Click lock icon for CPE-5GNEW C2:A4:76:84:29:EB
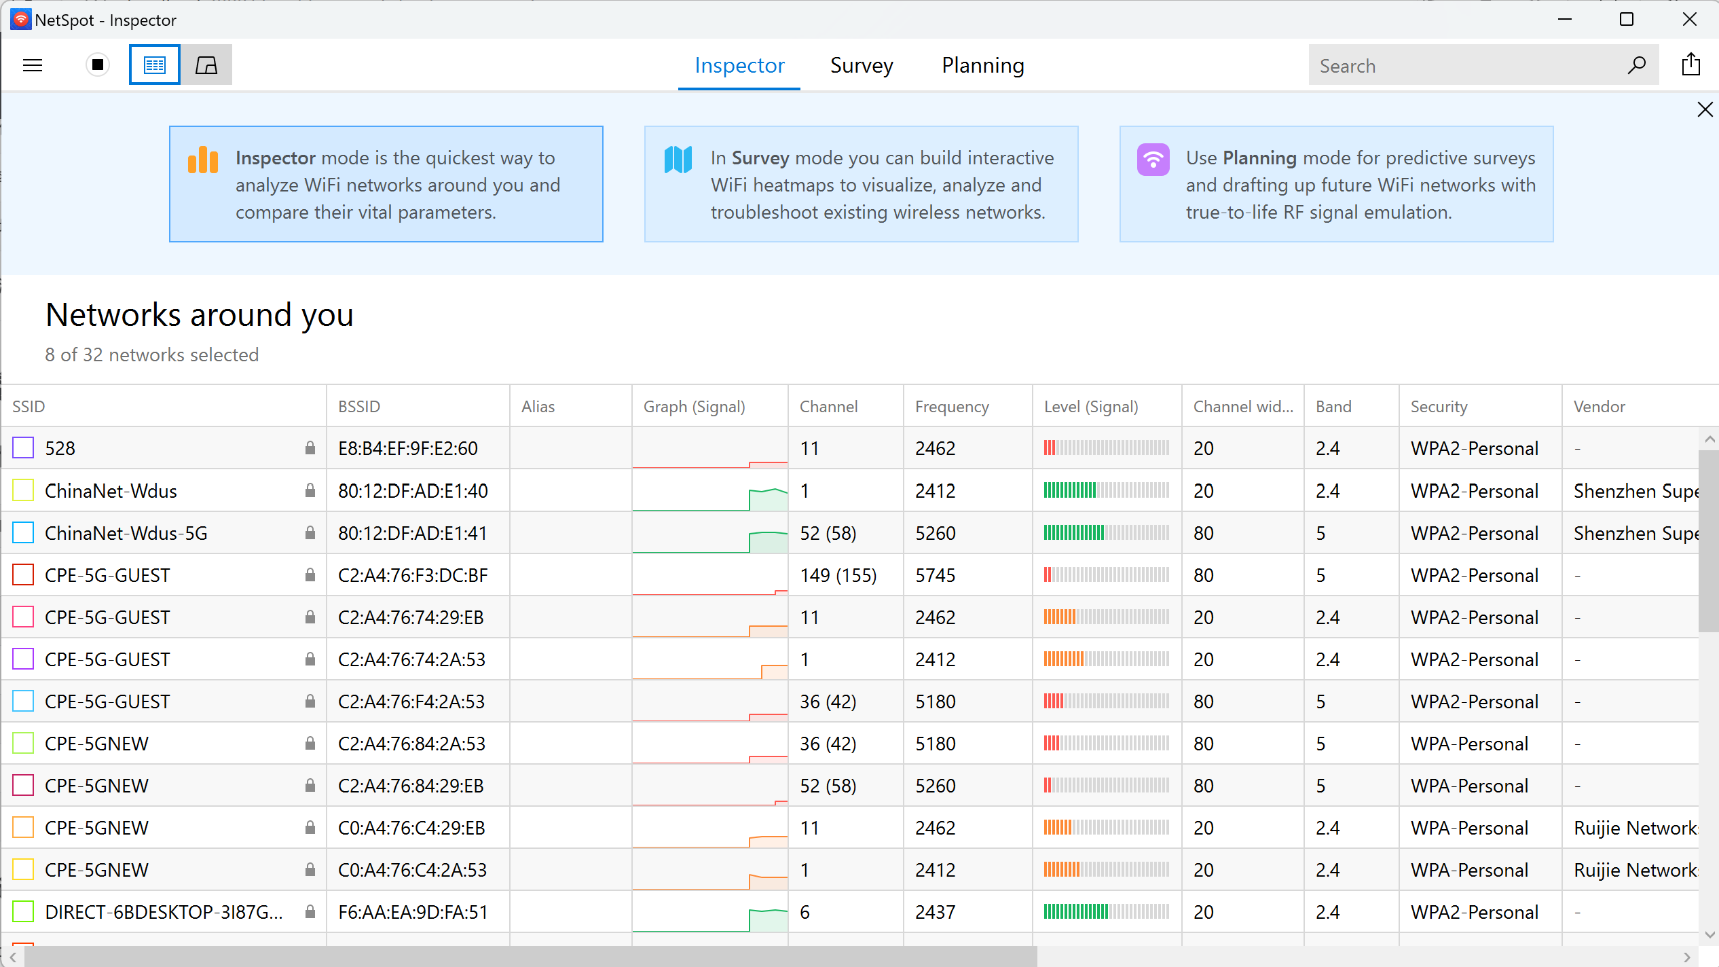The width and height of the screenshot is (1719, 967). pos(310,784)
